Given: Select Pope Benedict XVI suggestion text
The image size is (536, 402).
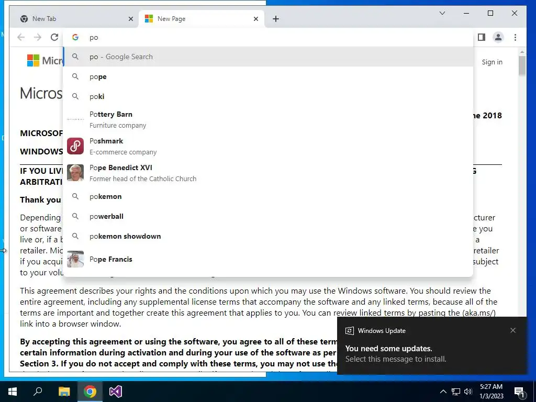Looking at the screenshot, I should tap(143, 173).
